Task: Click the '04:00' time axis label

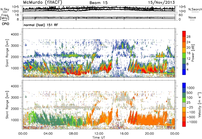Action: tap(48, 134)
